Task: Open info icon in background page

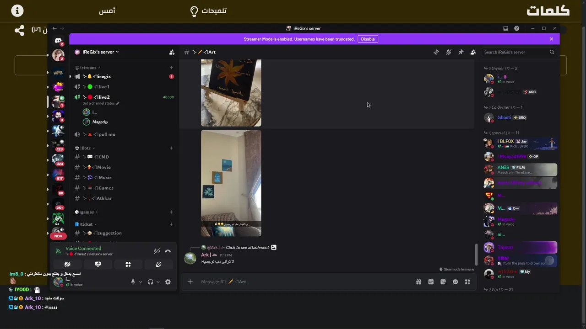Action: 17,11
